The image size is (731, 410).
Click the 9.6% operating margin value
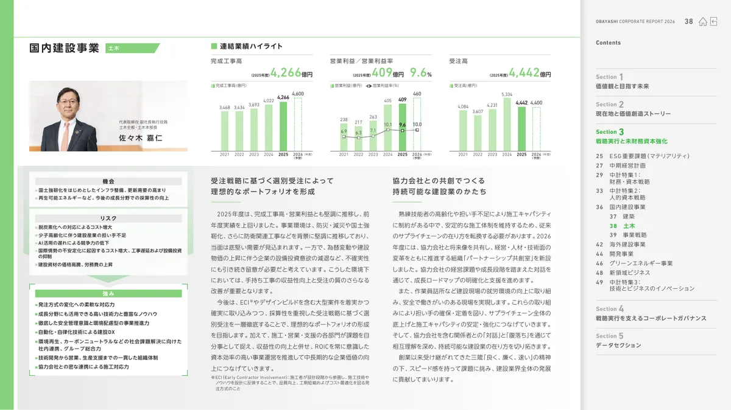(x=420, y=73)
